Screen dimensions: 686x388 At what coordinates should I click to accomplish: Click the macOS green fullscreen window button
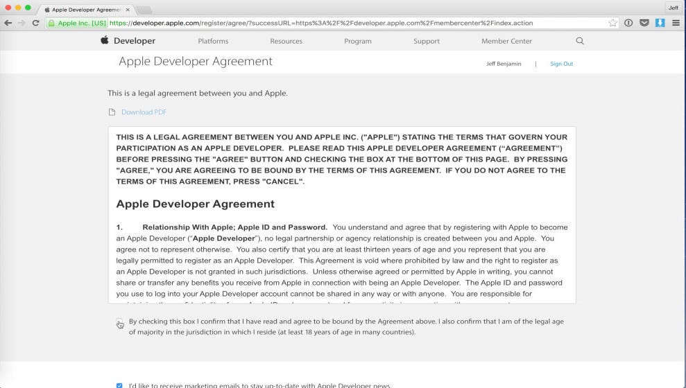[28, 8]
